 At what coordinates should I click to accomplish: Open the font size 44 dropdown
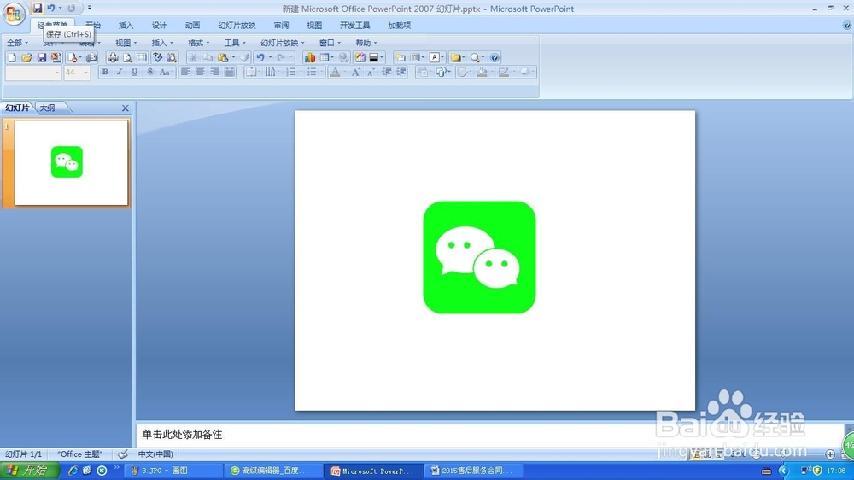pyautogui.click(x=85, y=73)
